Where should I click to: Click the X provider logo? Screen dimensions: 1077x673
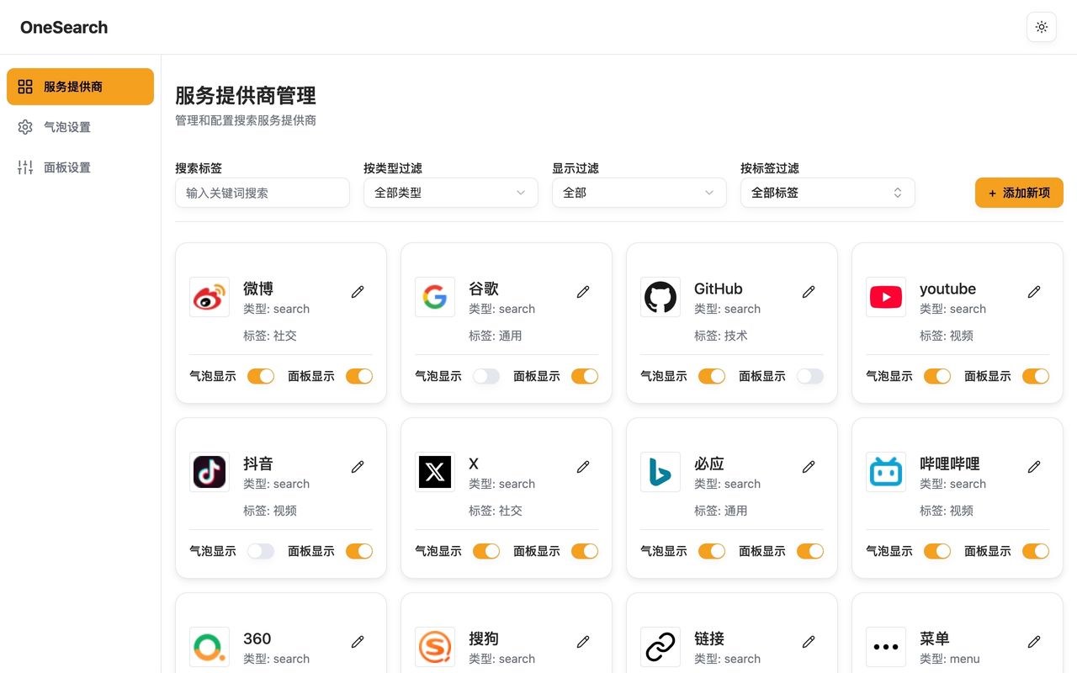(435, 472)
